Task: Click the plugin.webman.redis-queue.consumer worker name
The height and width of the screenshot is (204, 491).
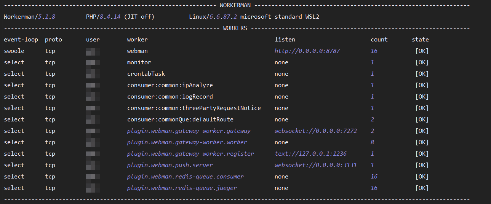Action: (185, 177)
